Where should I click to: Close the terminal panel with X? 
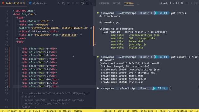tap(196, 3)
